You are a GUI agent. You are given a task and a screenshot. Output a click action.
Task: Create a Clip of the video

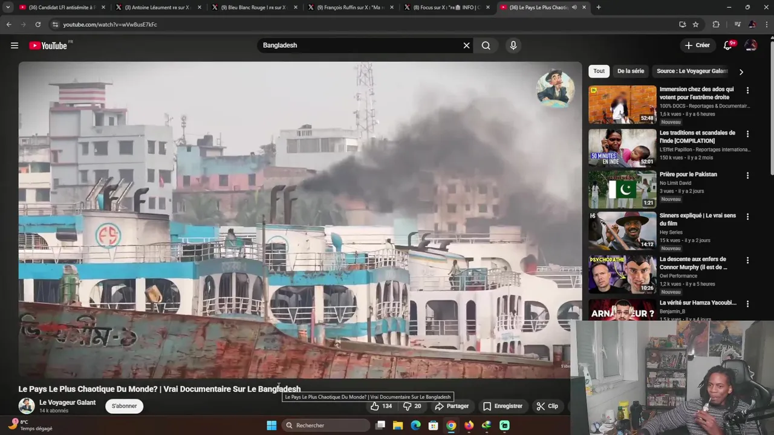pyautogui.click(x=547, y=406)
